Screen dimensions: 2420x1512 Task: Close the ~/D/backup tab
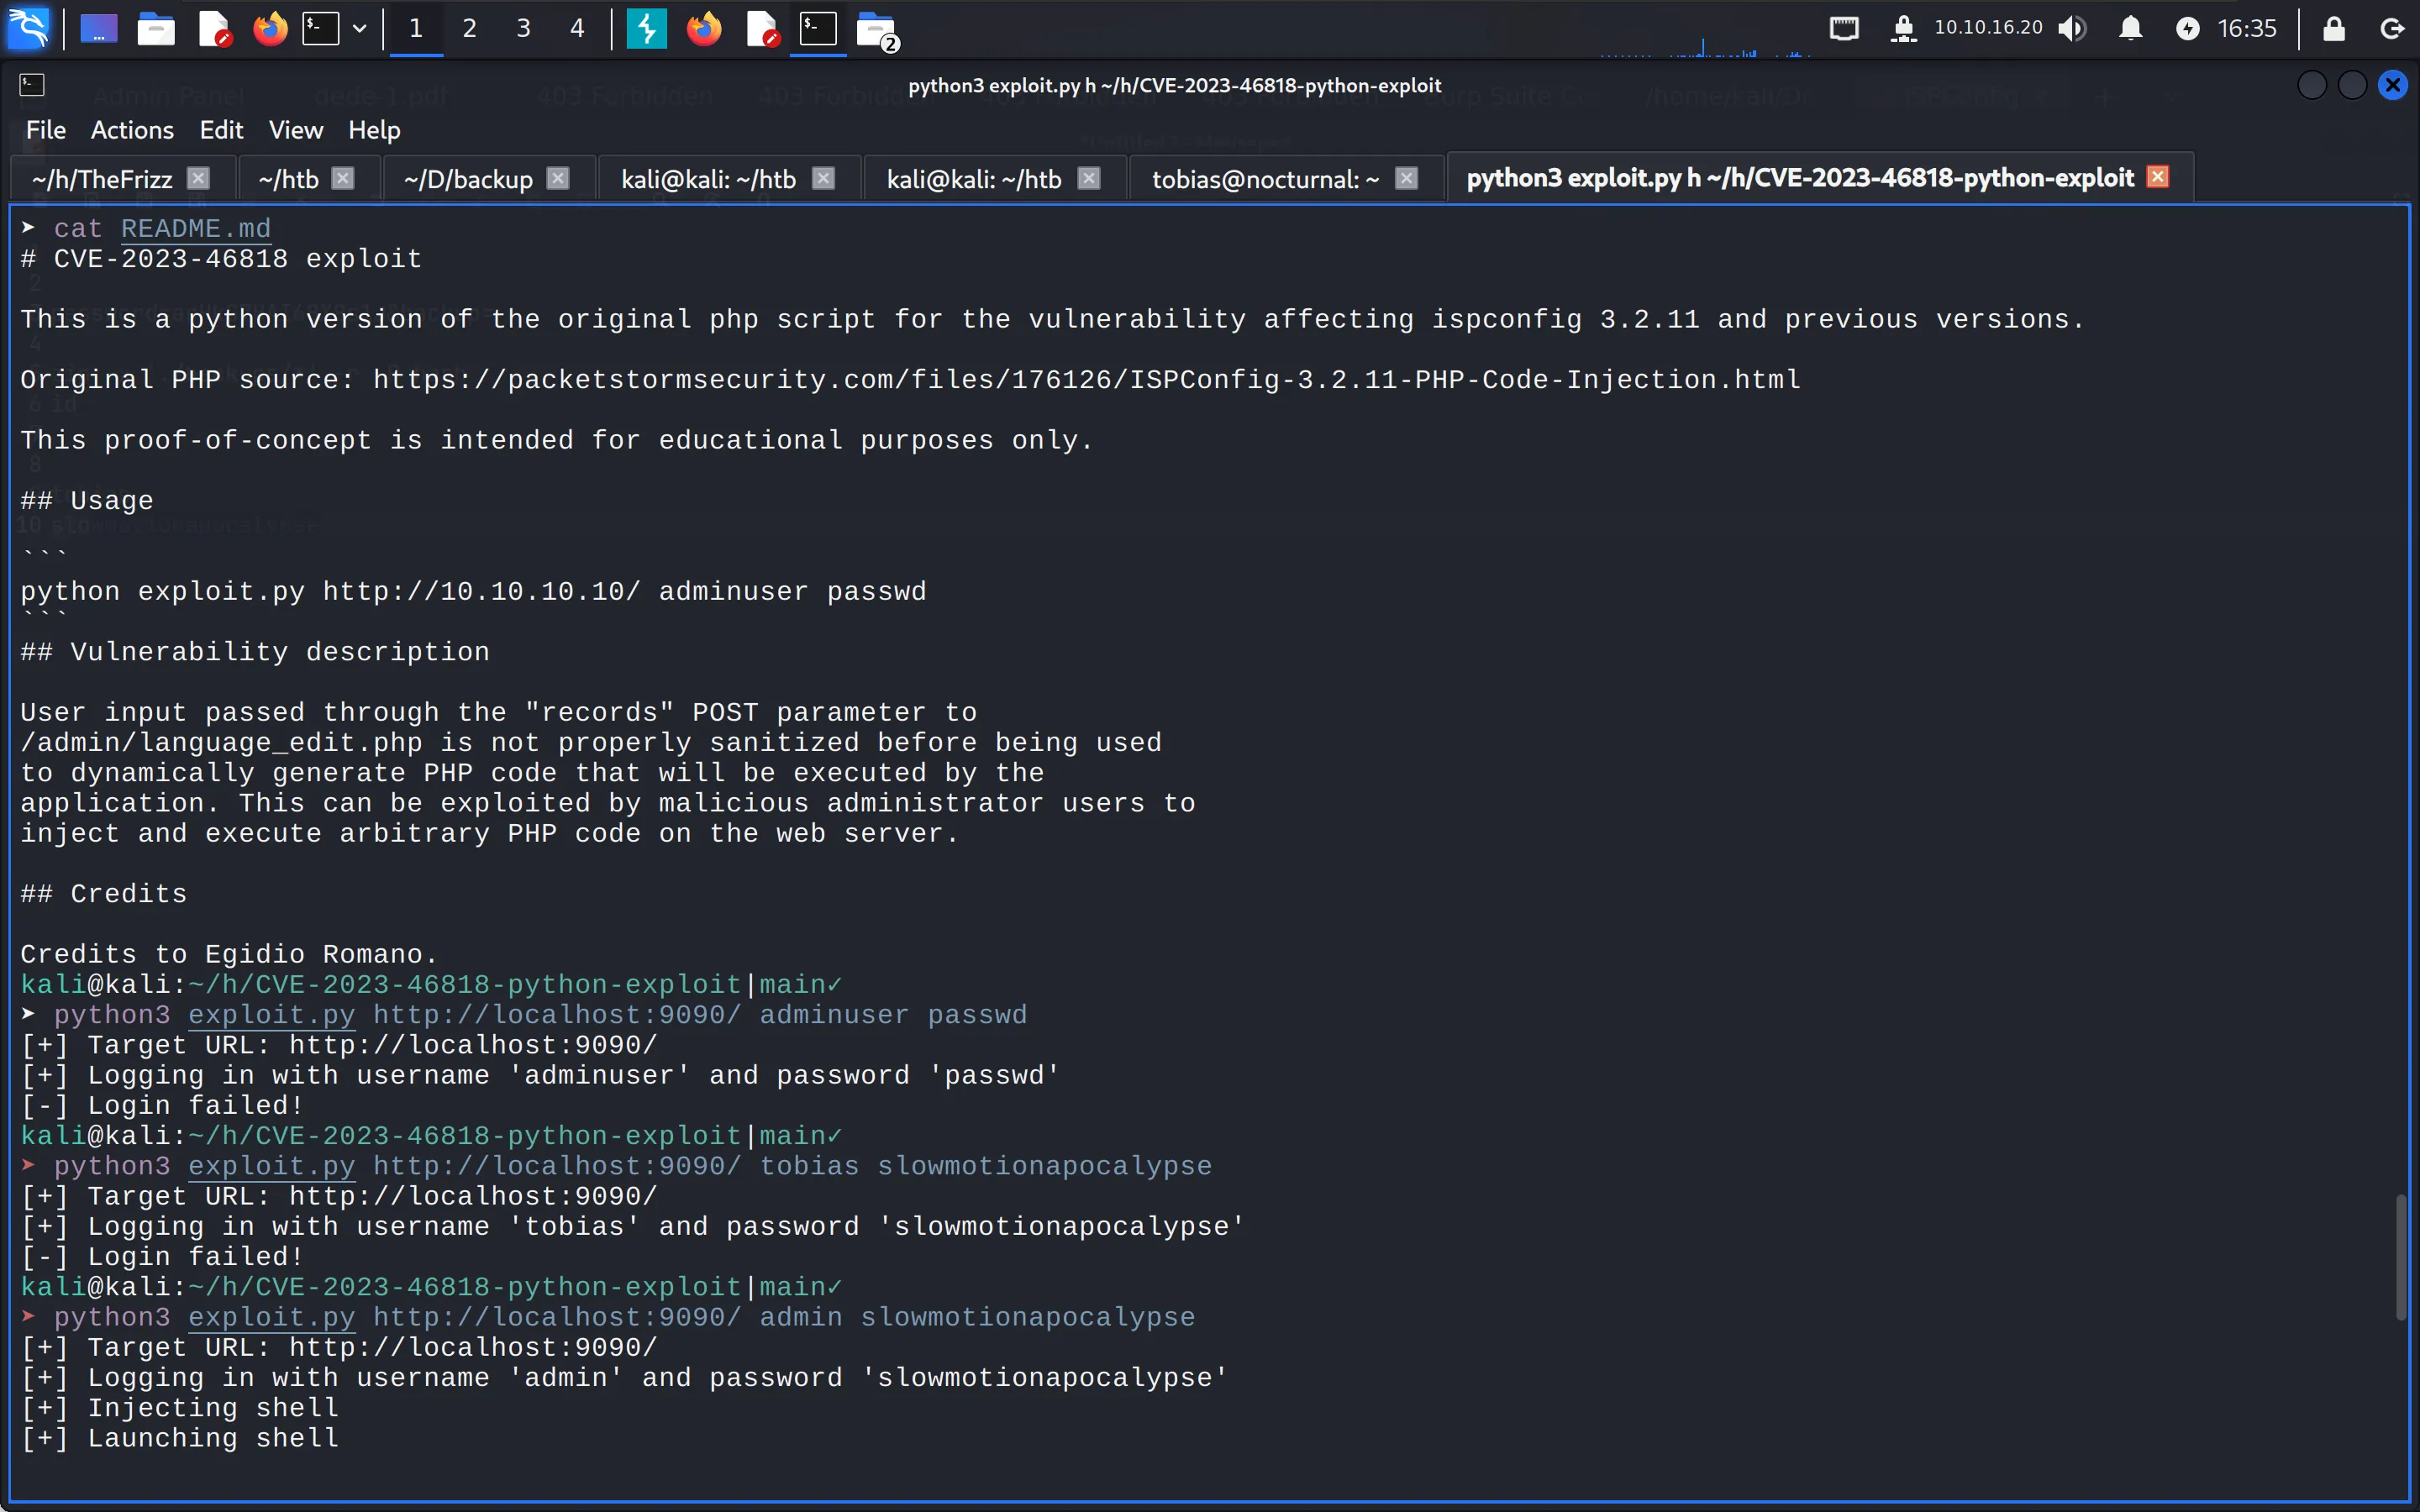558,178
